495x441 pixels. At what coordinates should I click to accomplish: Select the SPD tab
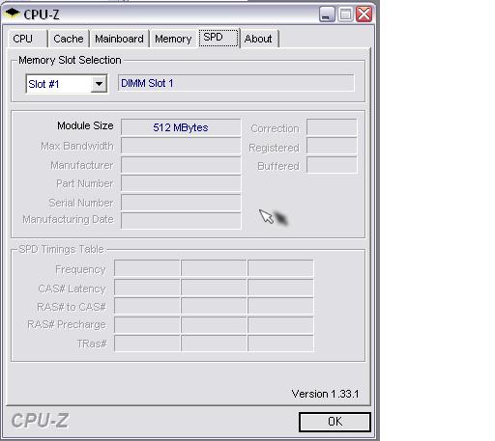(218, 38)
